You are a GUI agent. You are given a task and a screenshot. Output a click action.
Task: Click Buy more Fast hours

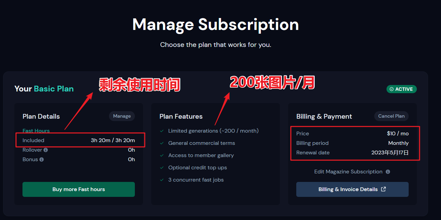pos(79,189)
